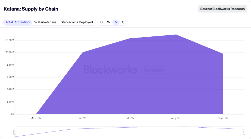251x139 pixels.
Task: Choose the weekly (W) interval
Action: [x=109, y=22]
